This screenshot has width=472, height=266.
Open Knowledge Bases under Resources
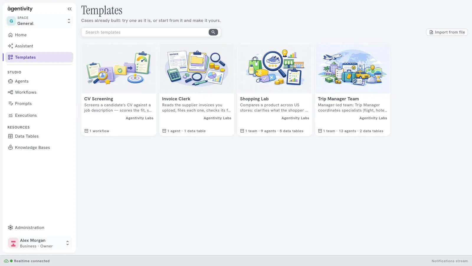point(39,147)
